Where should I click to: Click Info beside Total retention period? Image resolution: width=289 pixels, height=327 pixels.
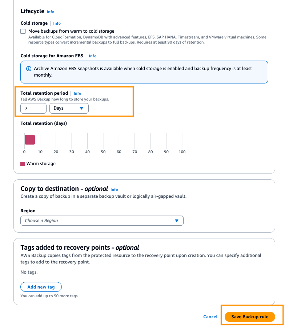(77, 93)
